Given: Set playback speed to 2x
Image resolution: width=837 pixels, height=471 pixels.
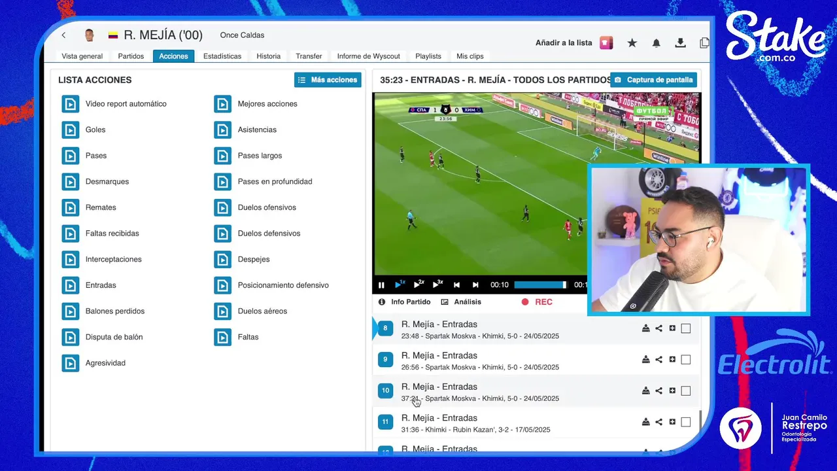Looking at the screenshot, I should (418, 284).
